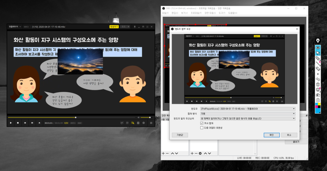Open source properties gear icon in OBS
The width and height of the screenshot is (327, 171).
click(200, 153)
